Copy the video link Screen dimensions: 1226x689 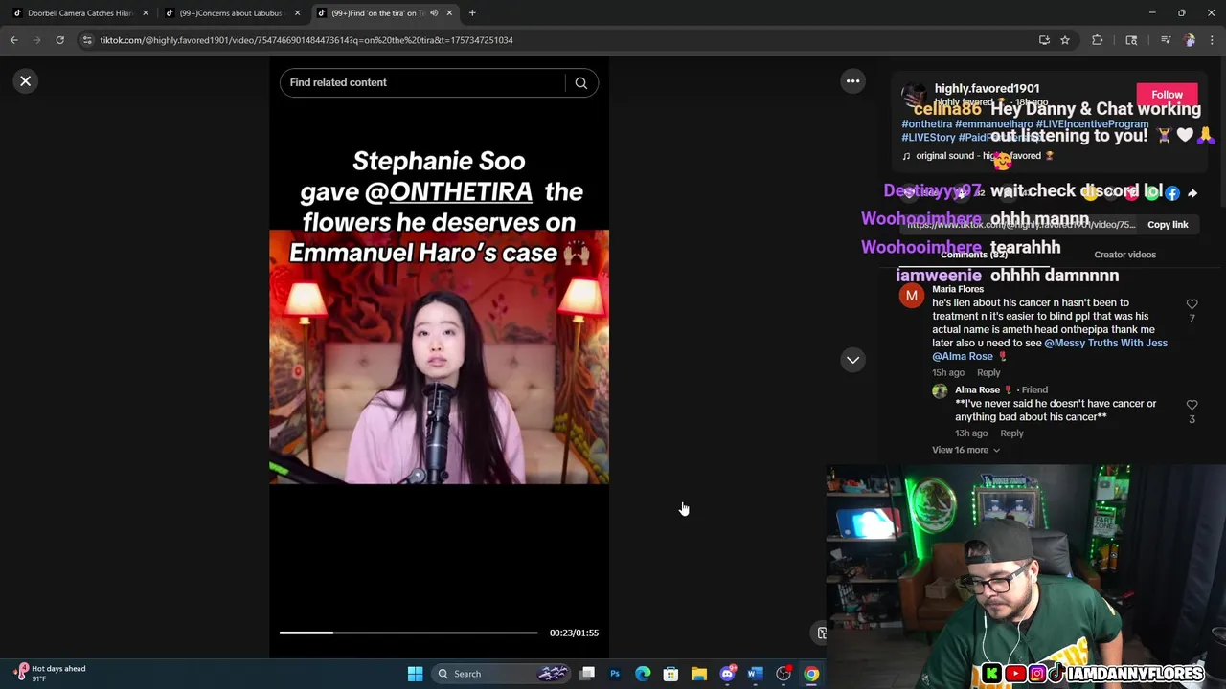(x=1168, y=225)
